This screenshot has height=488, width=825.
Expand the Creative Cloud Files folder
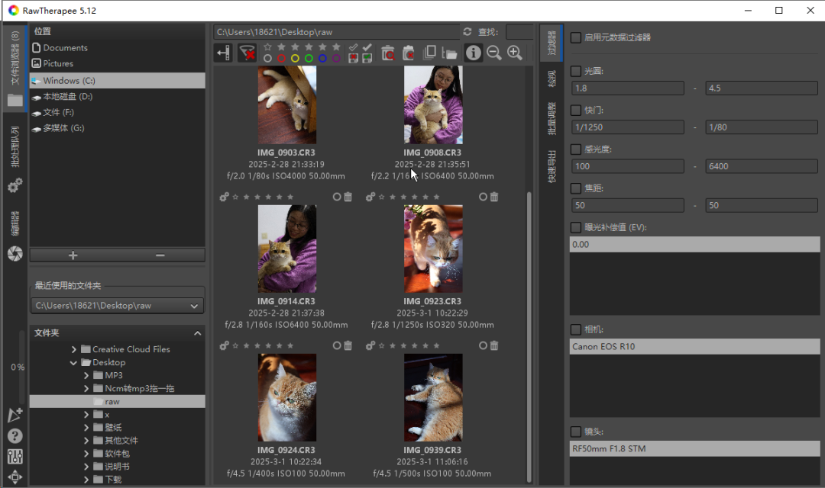74,349
